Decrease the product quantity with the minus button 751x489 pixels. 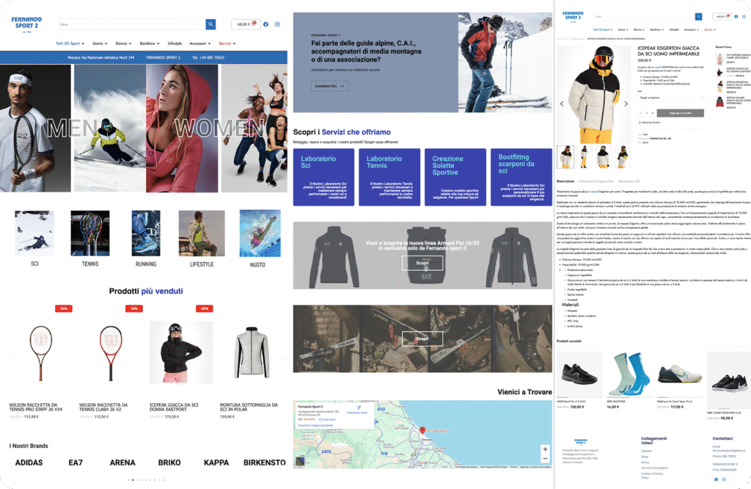pos(641,113)
